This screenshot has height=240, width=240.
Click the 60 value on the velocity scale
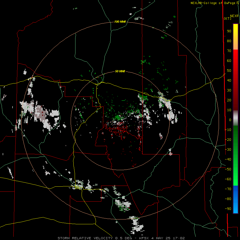229,61
